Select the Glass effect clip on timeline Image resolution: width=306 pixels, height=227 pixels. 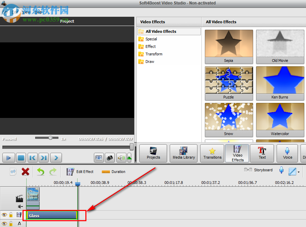[x=52, y=215]
